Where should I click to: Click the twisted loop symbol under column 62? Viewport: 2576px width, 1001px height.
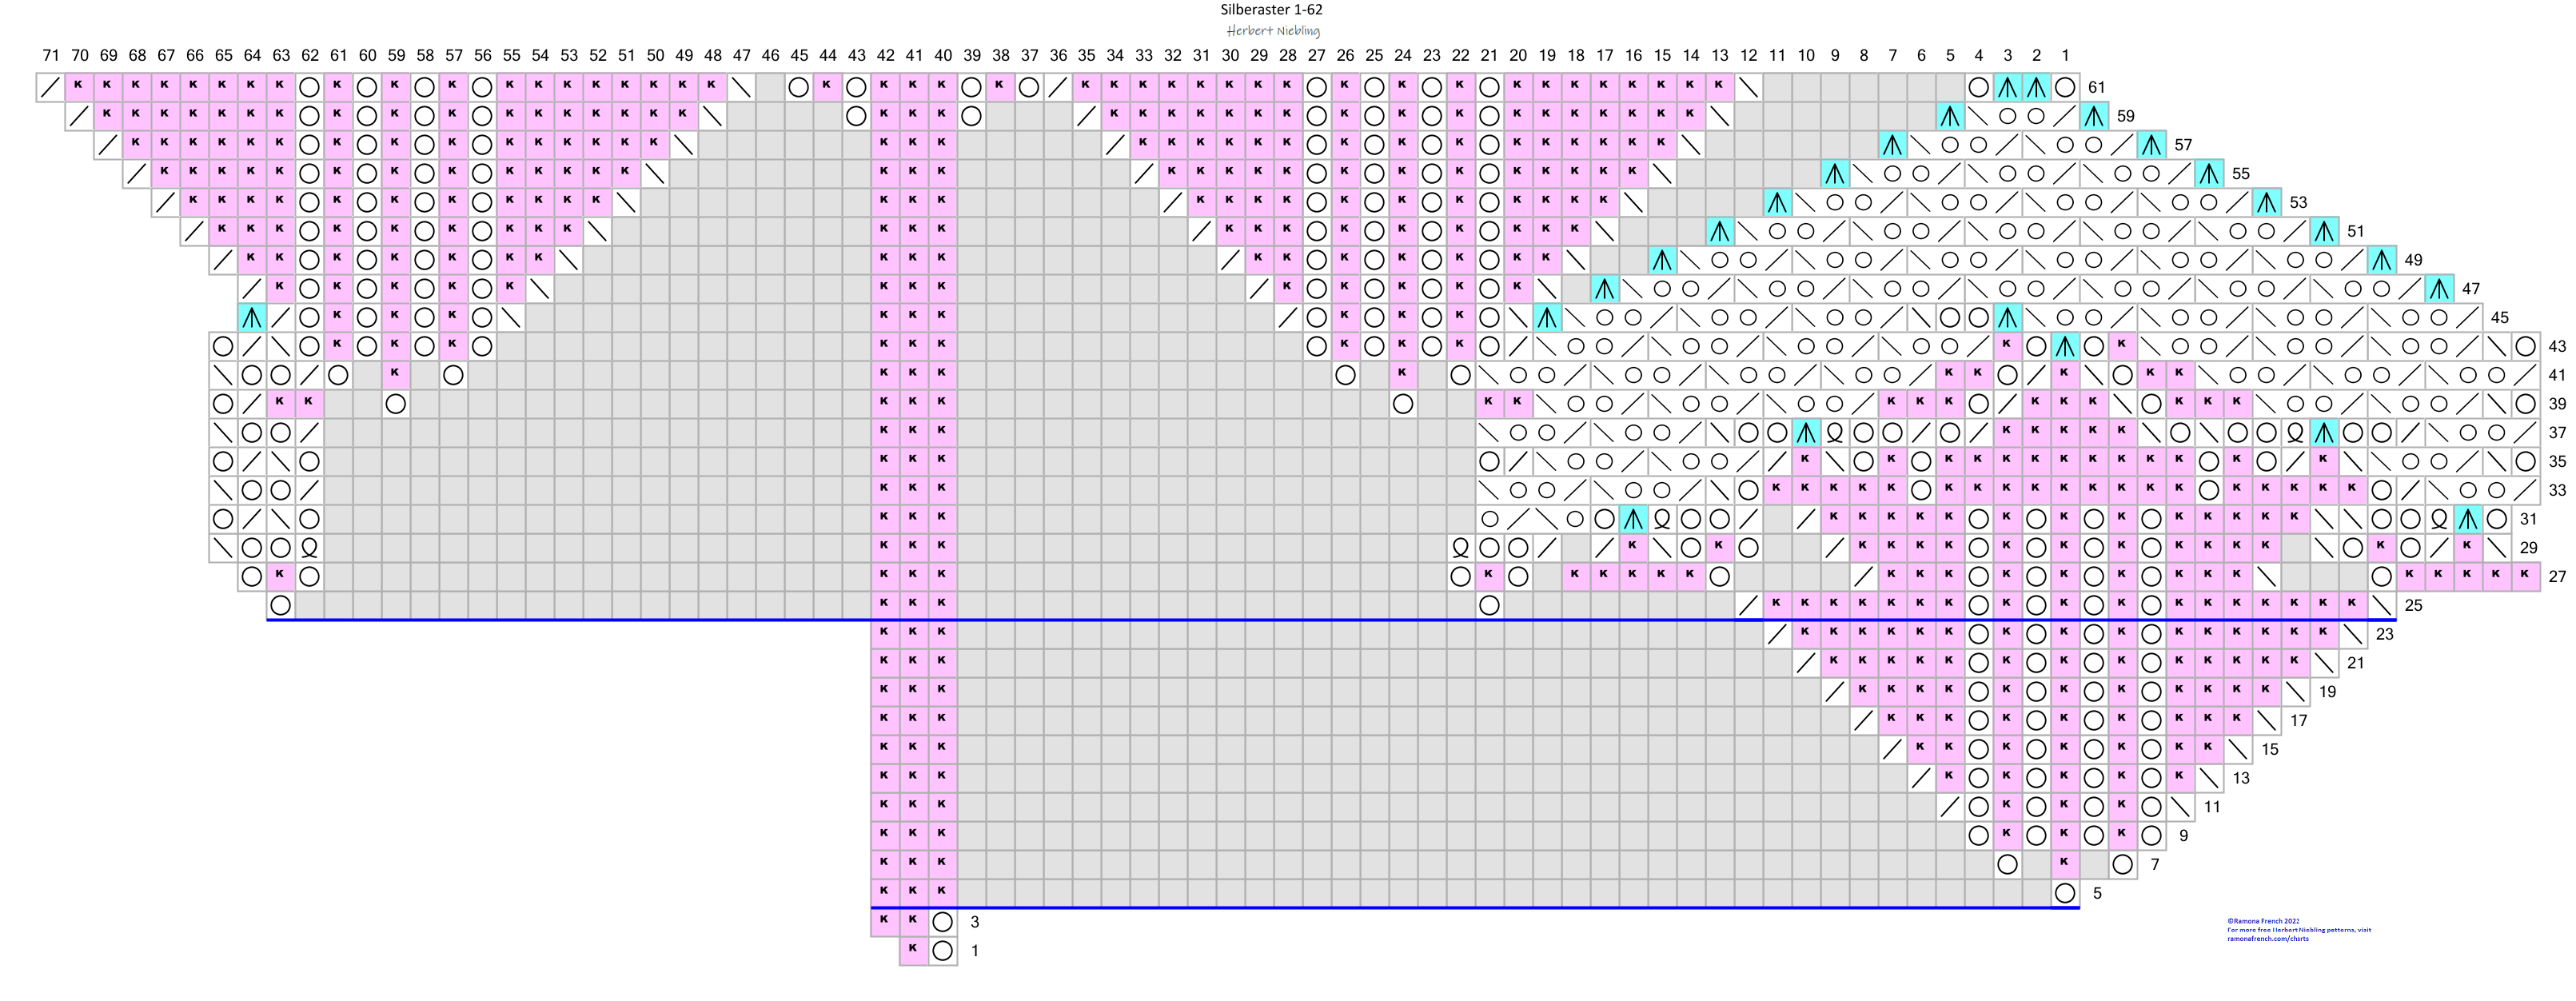tap(310, 548)
